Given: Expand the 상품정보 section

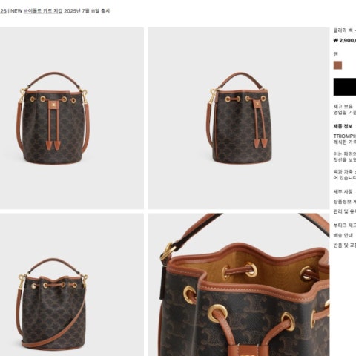Looking at the screenshot, I should click(x=345, y=202).
